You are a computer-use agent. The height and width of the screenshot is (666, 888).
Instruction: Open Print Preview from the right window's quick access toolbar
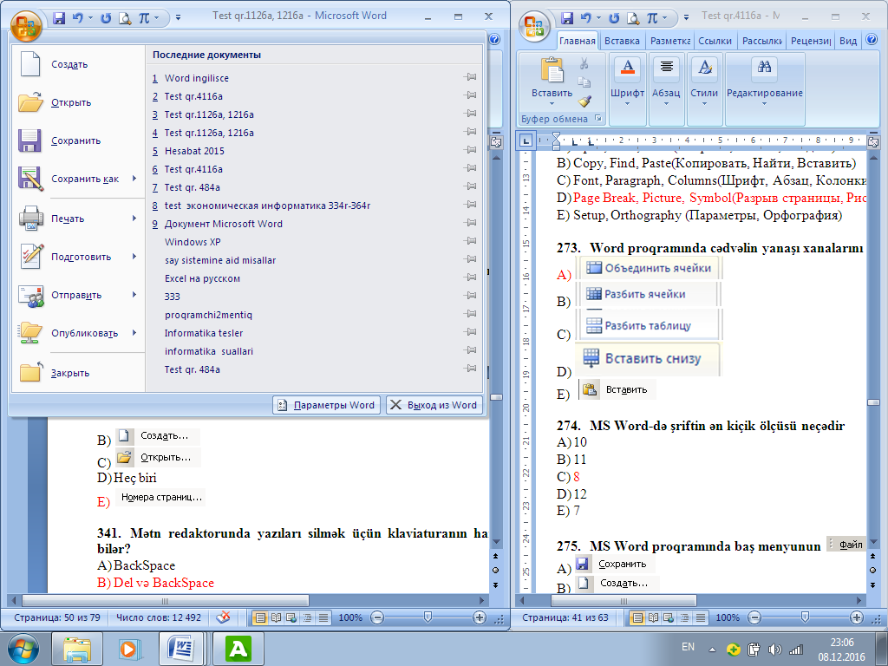click(633, 18)
